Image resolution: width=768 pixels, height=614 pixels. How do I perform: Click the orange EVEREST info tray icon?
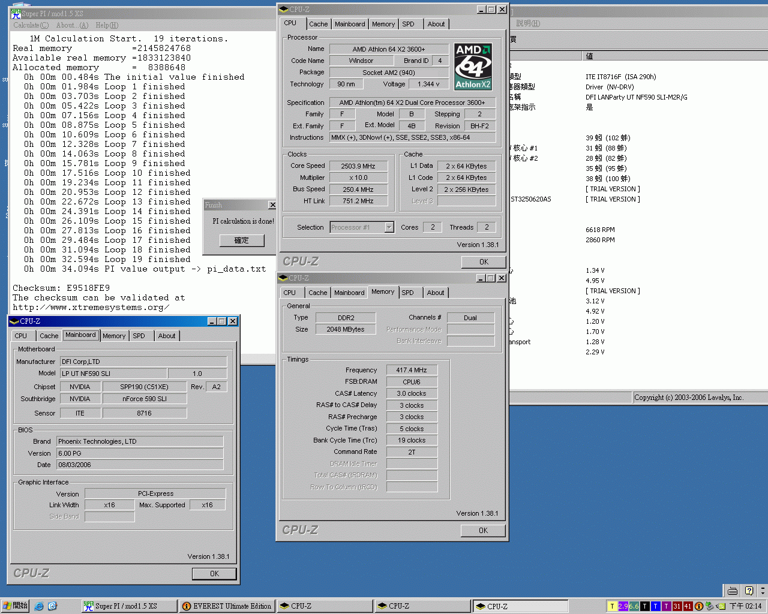[x=698, y=606]
